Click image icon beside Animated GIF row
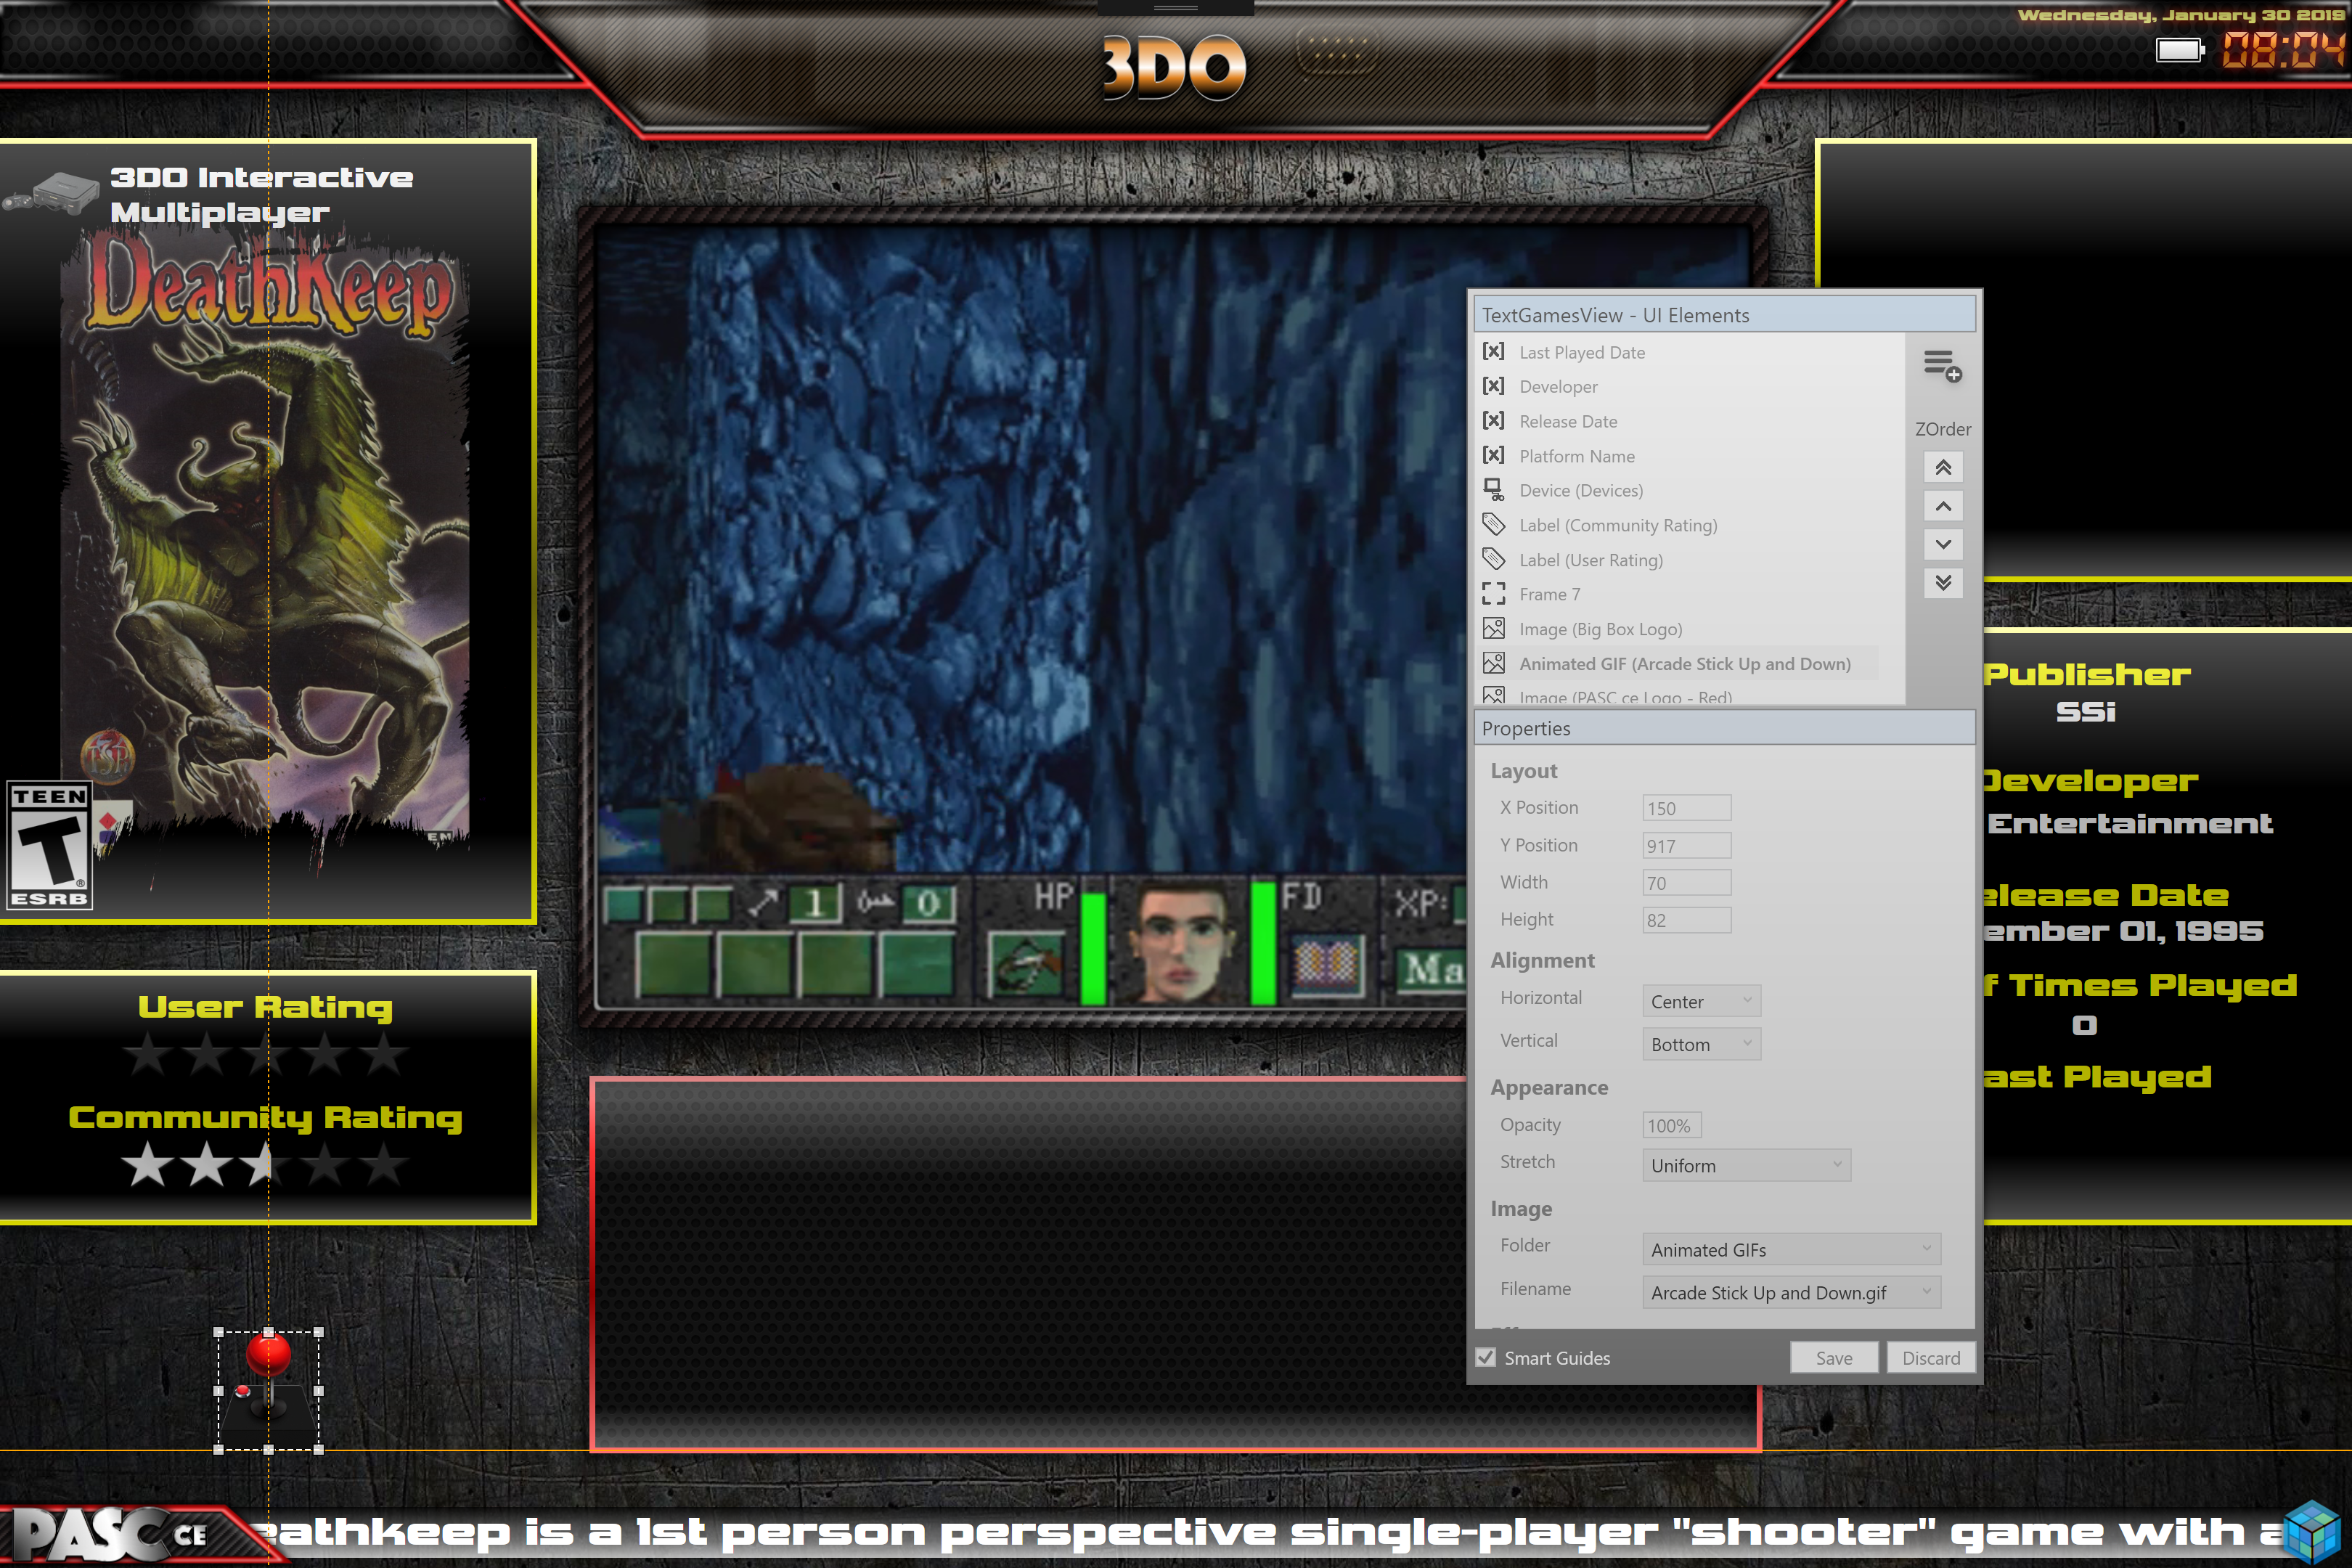The image size is (2352, 1568). pyautogui.click(x=1493, y=663)
